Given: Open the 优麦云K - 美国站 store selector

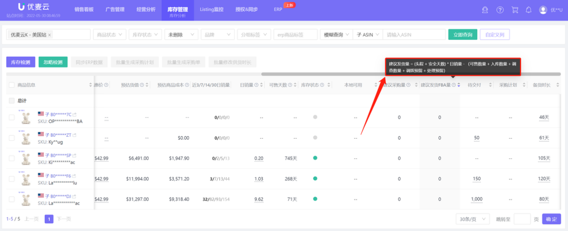Looking at the screenshot, I should 48,34.
